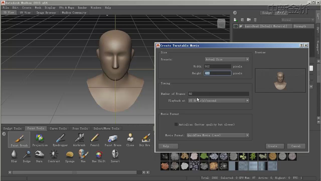321x181 pixels.
Task: Choose the Airbrush tool
Action: pos(79,140)
